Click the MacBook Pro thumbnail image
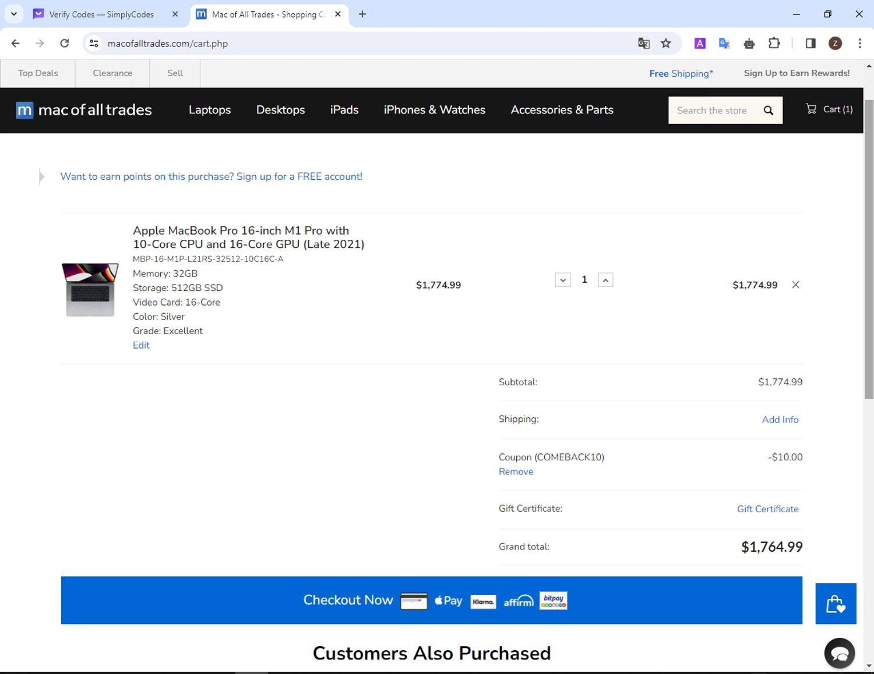This screenshot has height=674, width=874. [90, 289]
